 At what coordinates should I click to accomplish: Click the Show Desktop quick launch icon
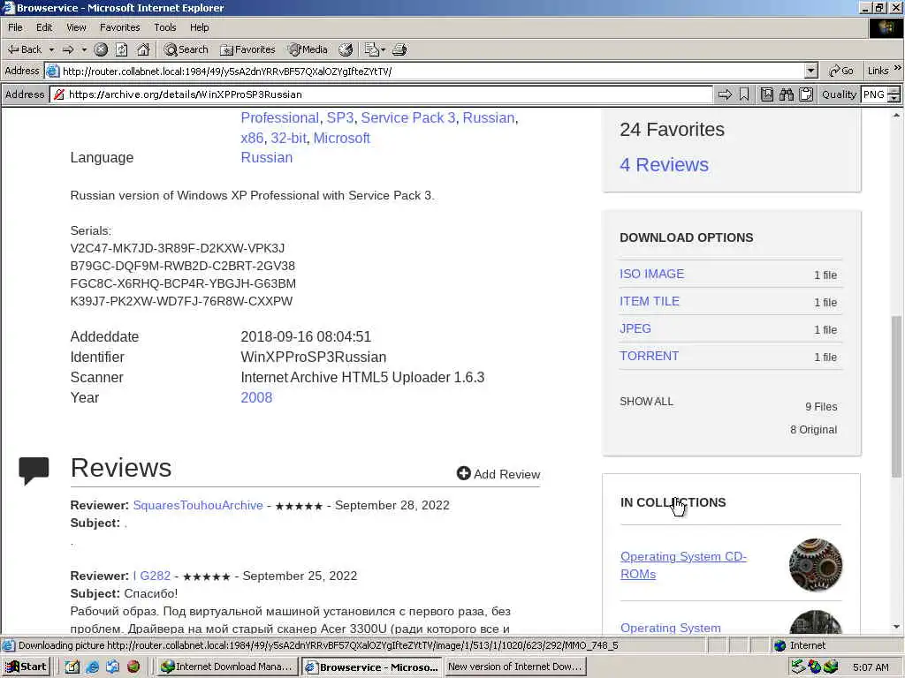72,667
